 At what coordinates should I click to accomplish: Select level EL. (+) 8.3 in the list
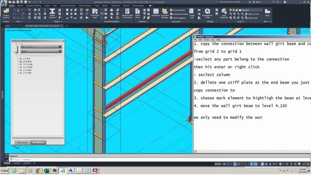point(25,59)
